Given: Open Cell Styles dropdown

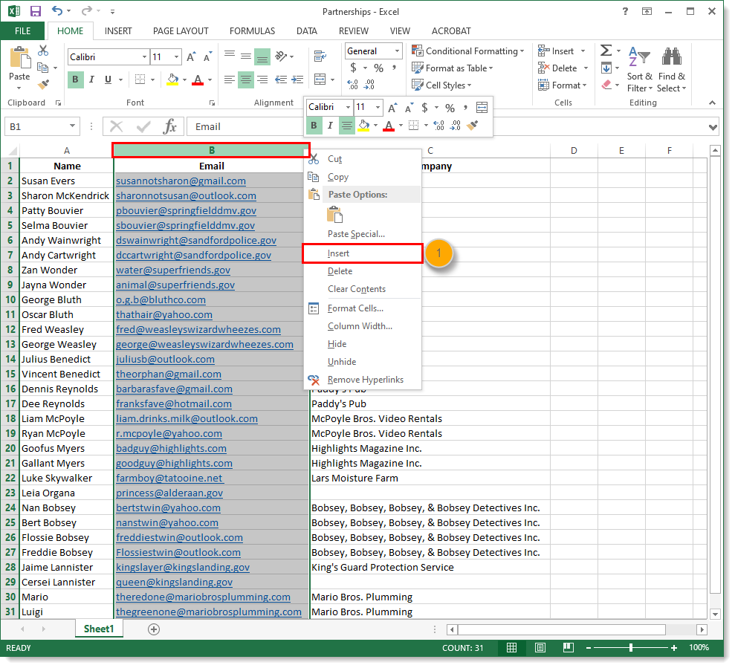Looking at the screenshot, I should coord(441,85).
